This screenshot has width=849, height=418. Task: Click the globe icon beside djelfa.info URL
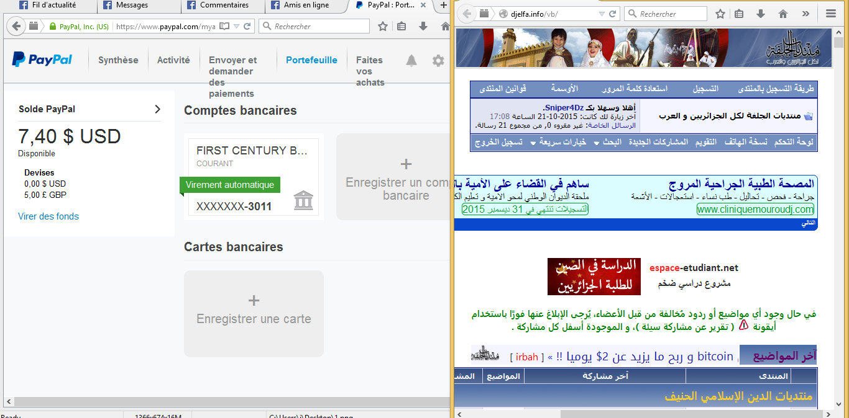503,14
